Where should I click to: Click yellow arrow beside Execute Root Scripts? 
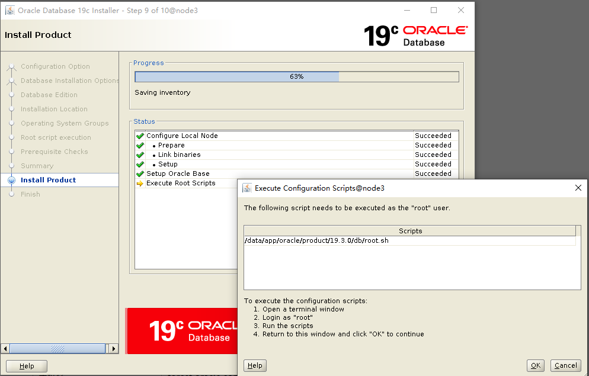(x=140, y=184)
